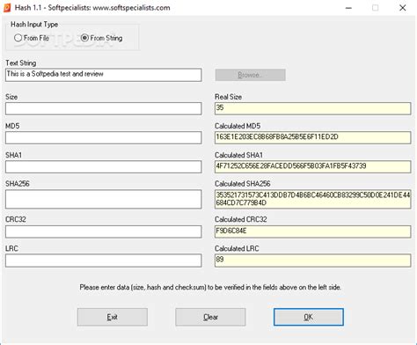Click the SHA1 verification input field
The image size is (417, 345).
pos(103,166)
